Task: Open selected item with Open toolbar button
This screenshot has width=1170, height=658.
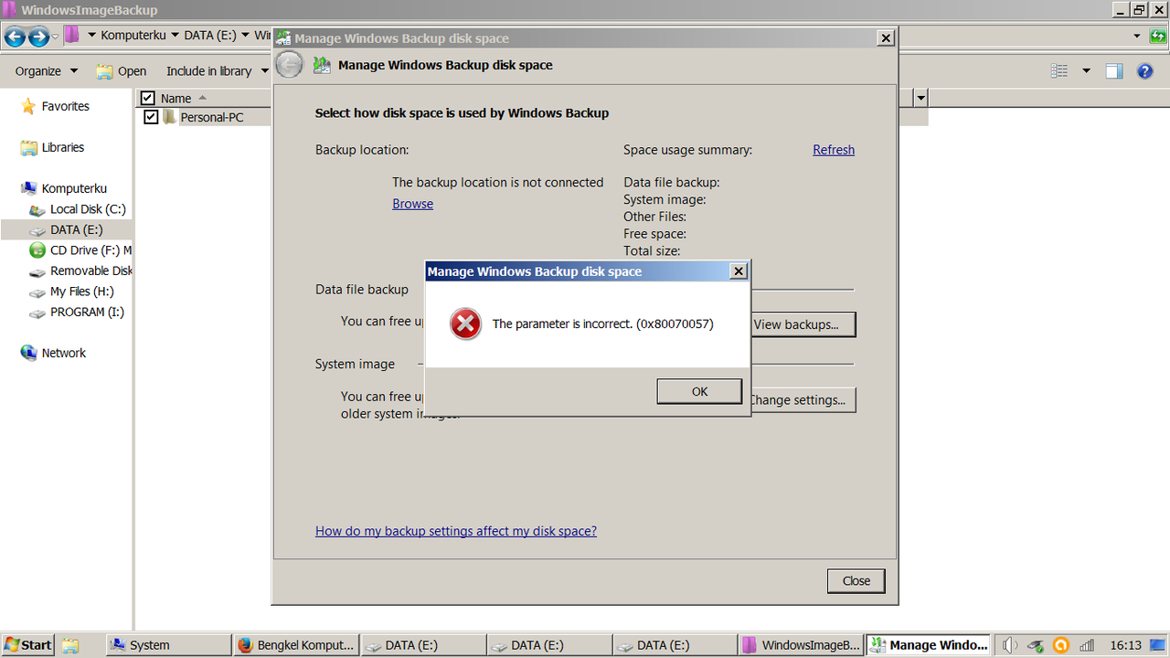Action: [x=122, y=71]
